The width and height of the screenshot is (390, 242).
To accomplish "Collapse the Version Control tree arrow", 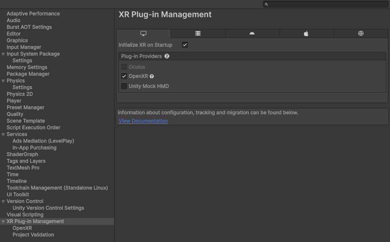I will click(3, 201).
